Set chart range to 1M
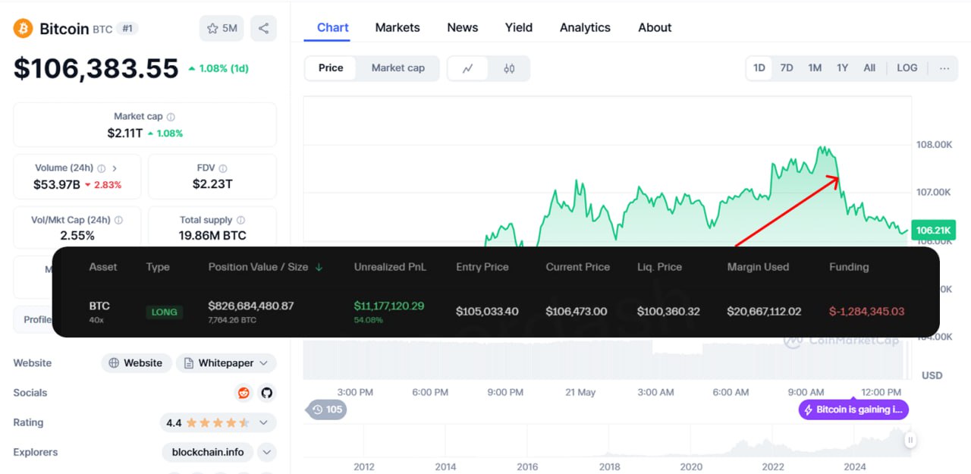Screen dimensions: 971x474 coord(815,68)
